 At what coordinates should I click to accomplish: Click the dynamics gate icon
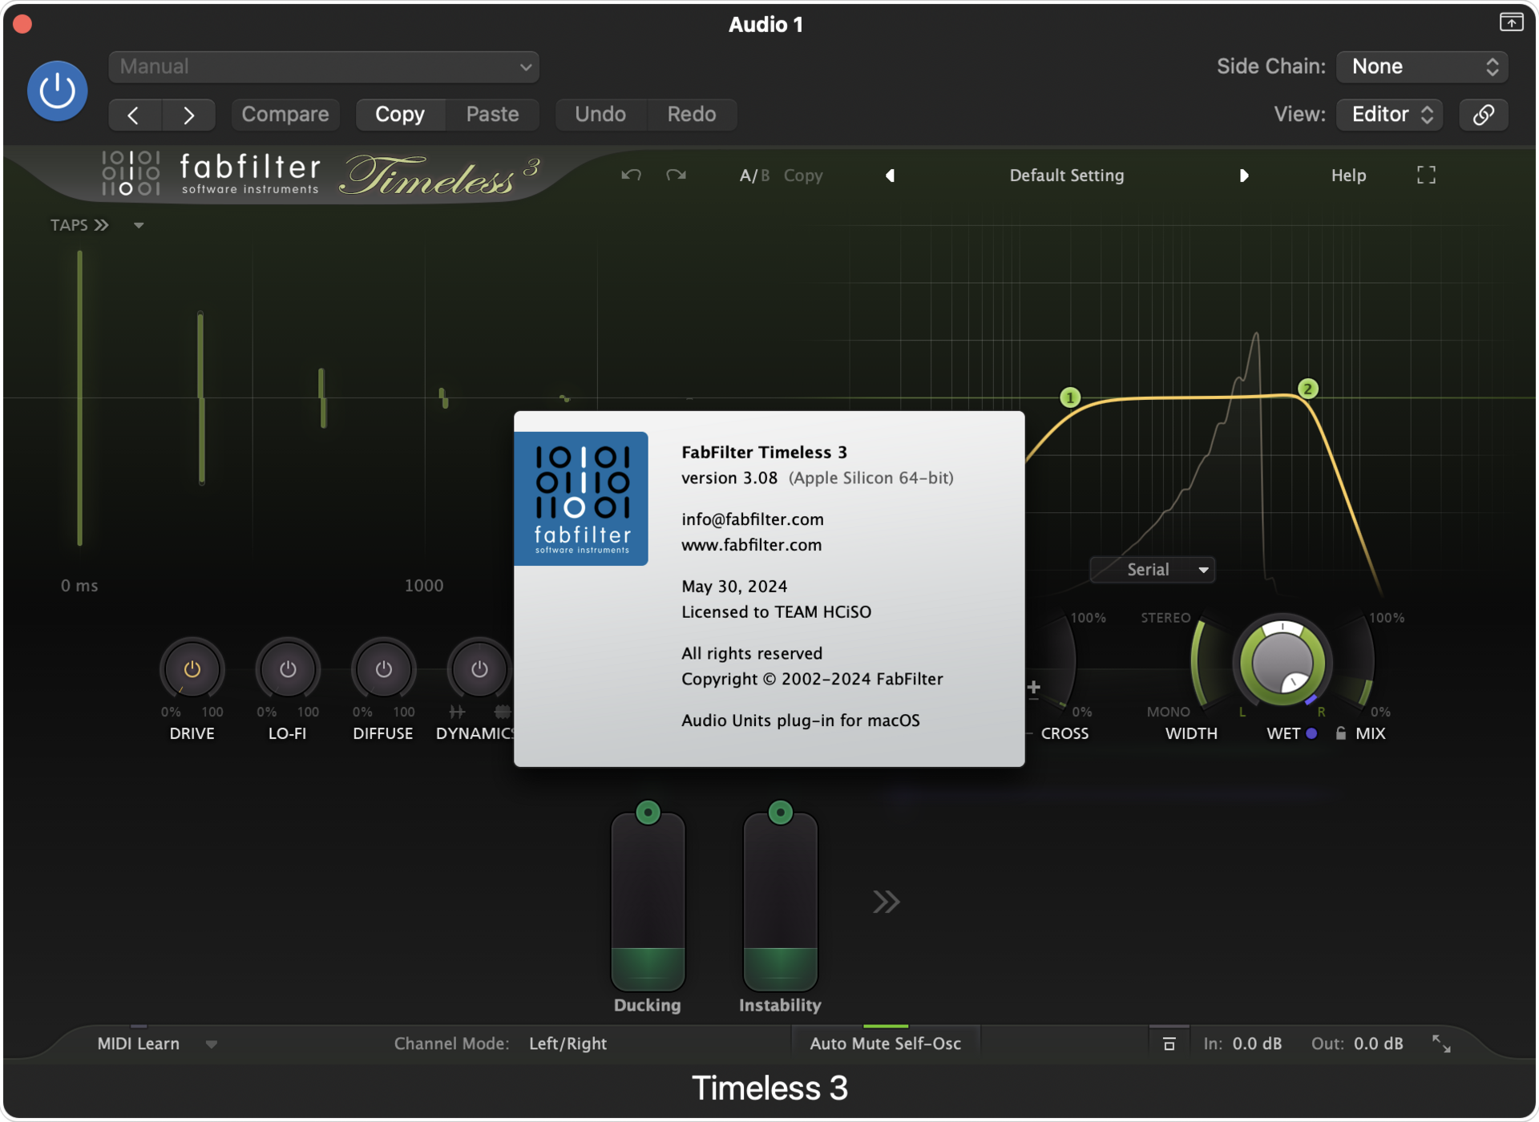pyautogui.click(x=456, y=711)
